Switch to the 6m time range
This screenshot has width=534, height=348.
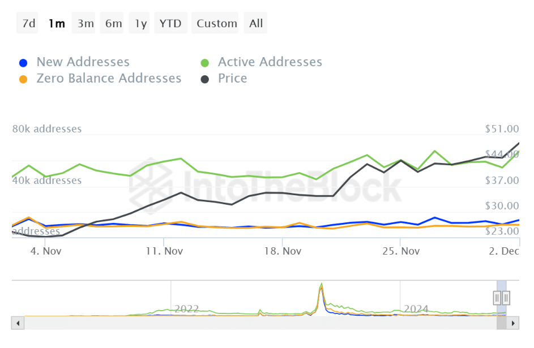point(112,23)
